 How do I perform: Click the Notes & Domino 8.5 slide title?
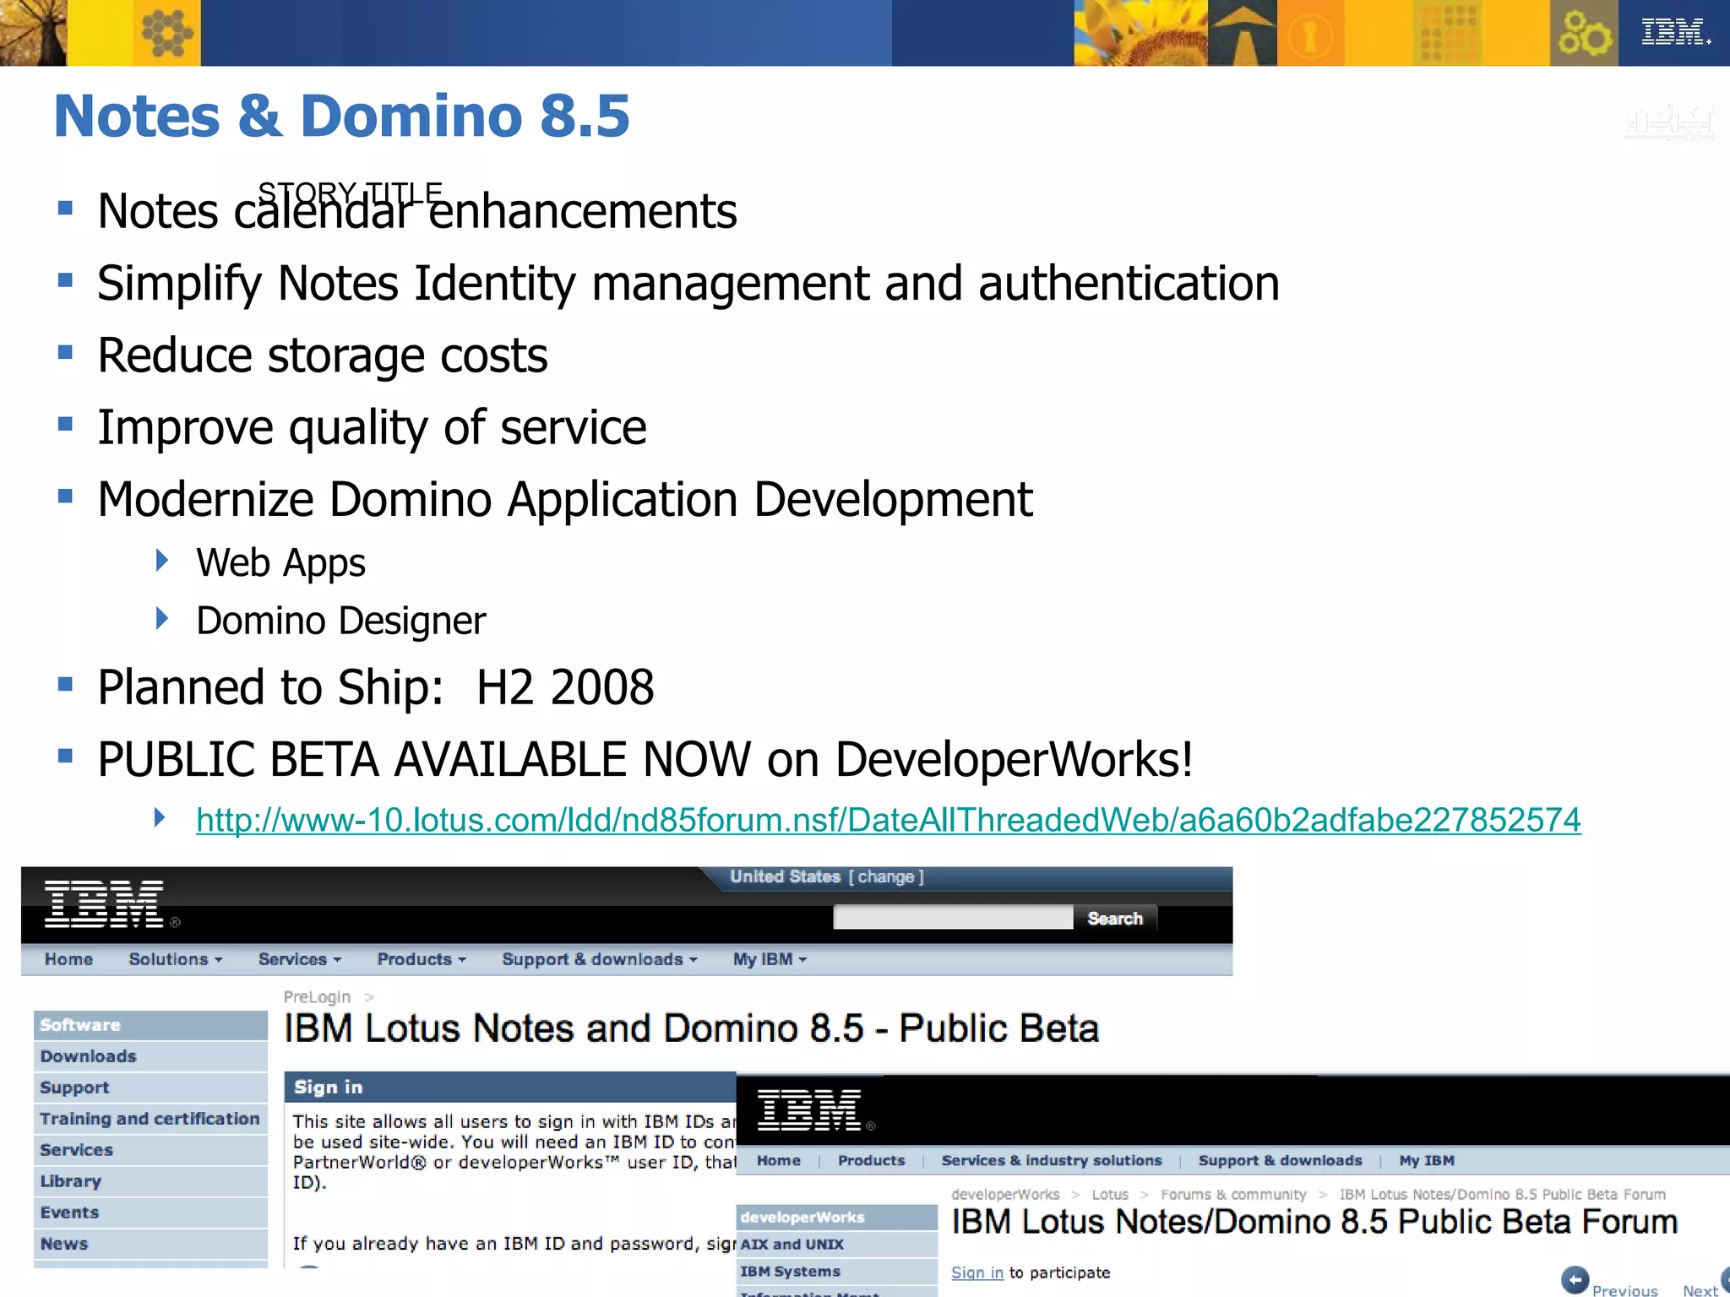click(342, 116)
